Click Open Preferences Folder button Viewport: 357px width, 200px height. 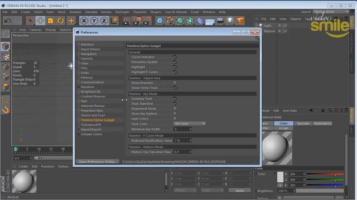coord(98,162)
